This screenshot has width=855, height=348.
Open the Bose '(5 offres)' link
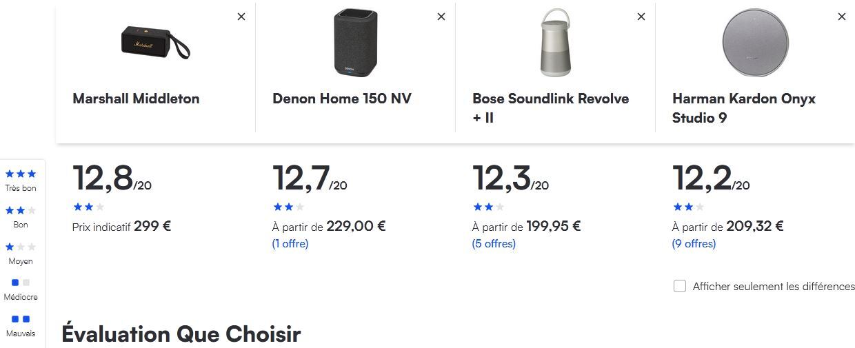click(494, 244)
